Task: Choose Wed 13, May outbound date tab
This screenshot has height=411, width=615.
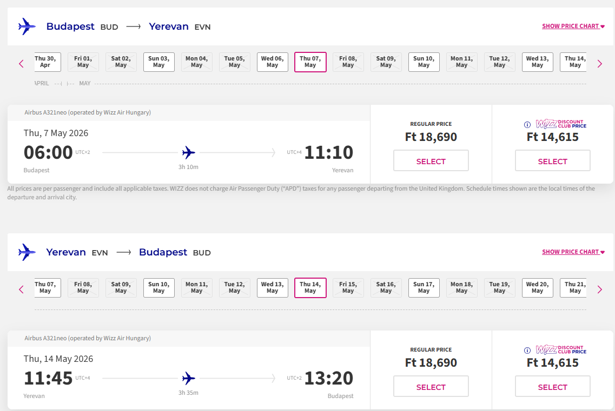Action: click(x=537, y=62)
